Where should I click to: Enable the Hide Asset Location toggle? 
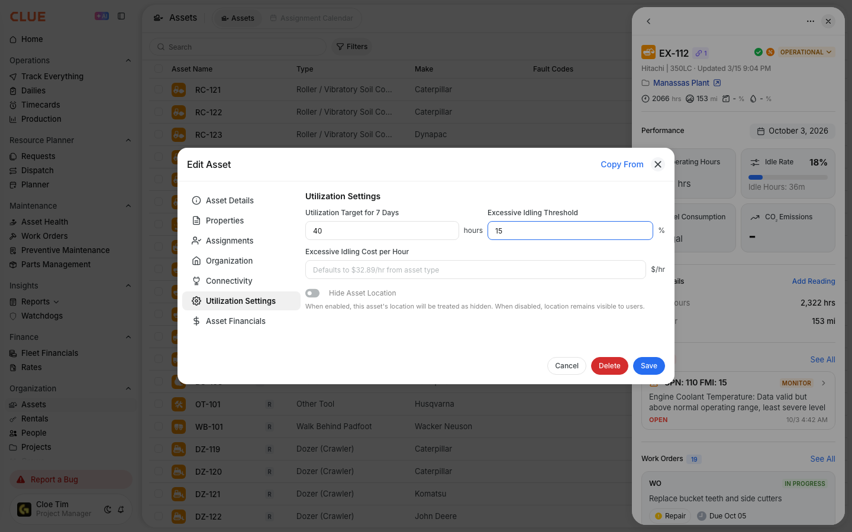(x=312, y=293)
